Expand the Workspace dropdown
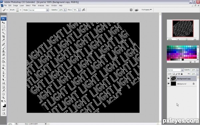Image resolution: width=200 pixels, height=125 pixels. 146,10
